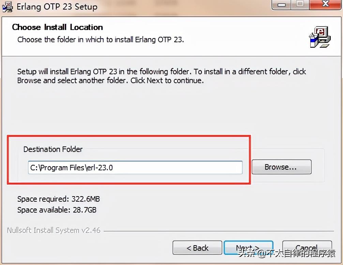This screenshot has height=265, width=343.
Task: Click the Nullsoft Install System v2.46 label
Action: pyautogui.click(x=54, y=230)
